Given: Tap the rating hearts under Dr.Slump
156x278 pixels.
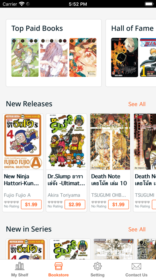Looking at the screenshot, I should click(x=55, y=202).
